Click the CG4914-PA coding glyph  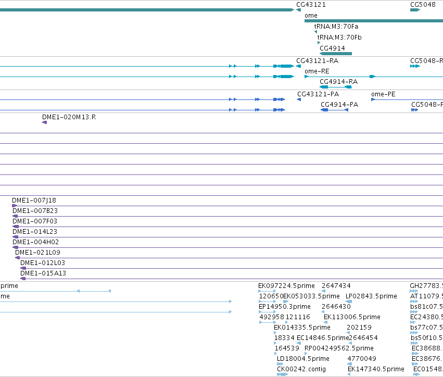point(335,110)
